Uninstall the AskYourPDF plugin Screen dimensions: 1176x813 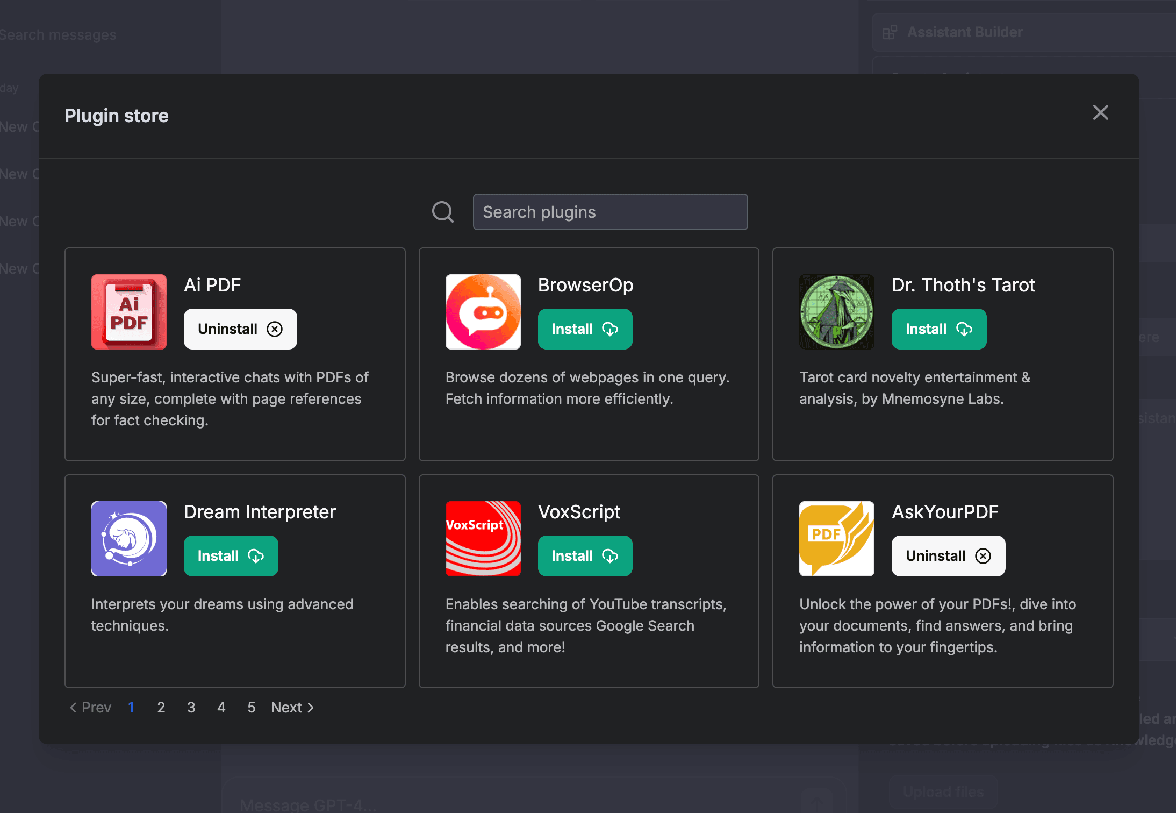pyautogui.click(x=948, y=556)
